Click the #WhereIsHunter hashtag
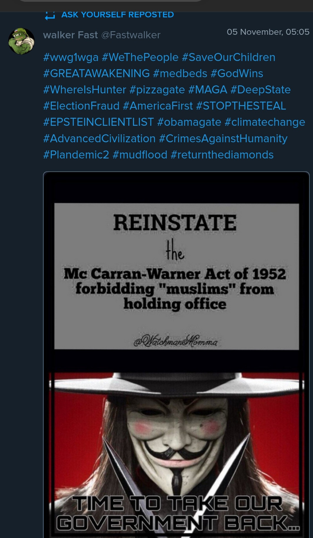Screen dimensions: 313x538 click(x=85, y=90)
